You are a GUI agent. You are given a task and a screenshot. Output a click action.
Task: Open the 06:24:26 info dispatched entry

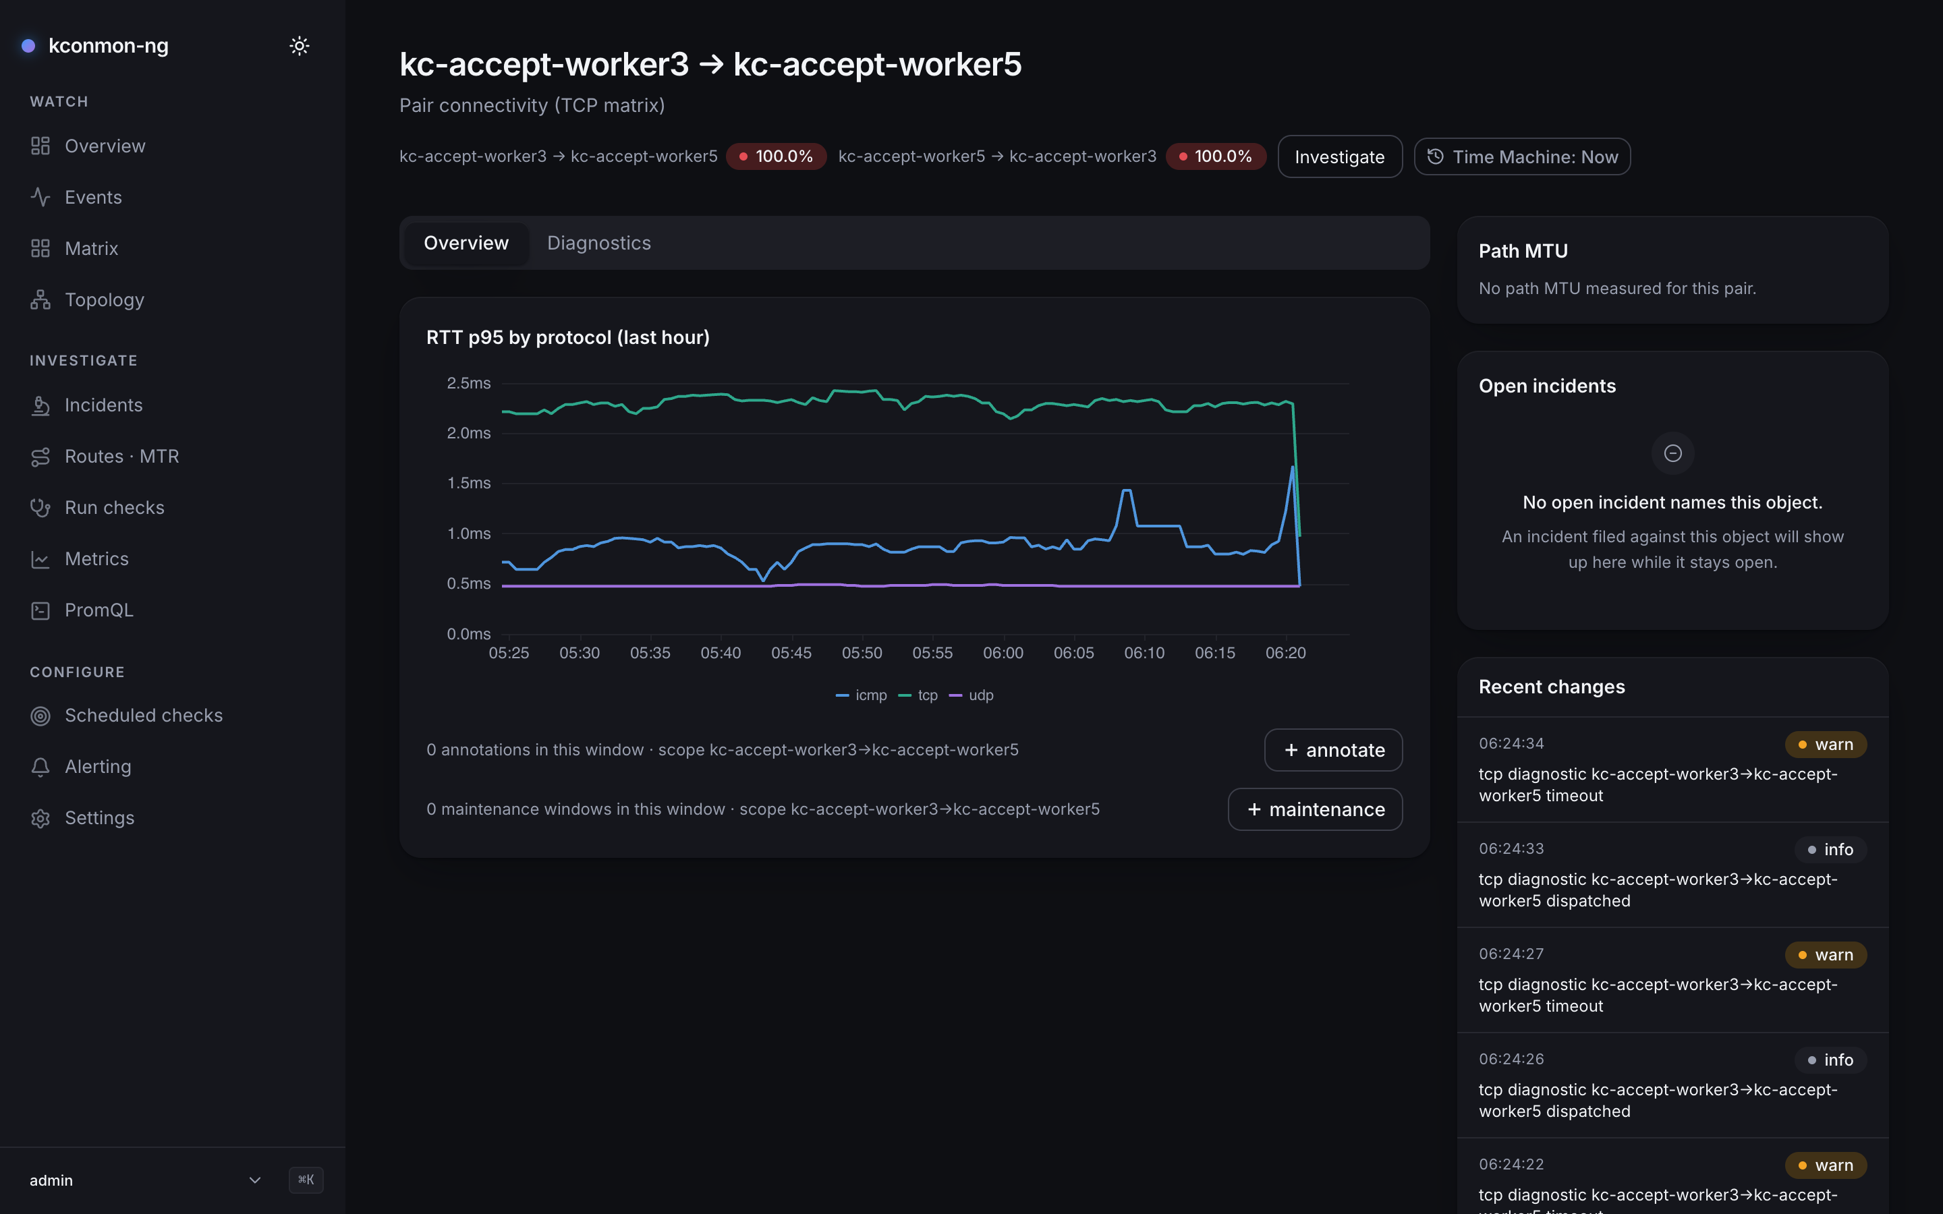tap(1672, 1085)
